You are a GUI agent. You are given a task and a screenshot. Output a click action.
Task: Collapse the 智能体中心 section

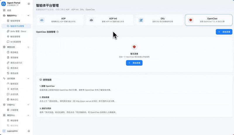(x=28, y=16)
